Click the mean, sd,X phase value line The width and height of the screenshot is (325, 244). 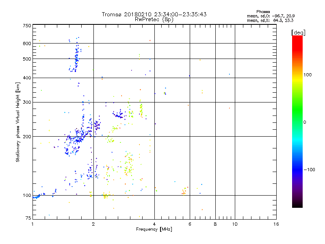(x=270, y=20)
